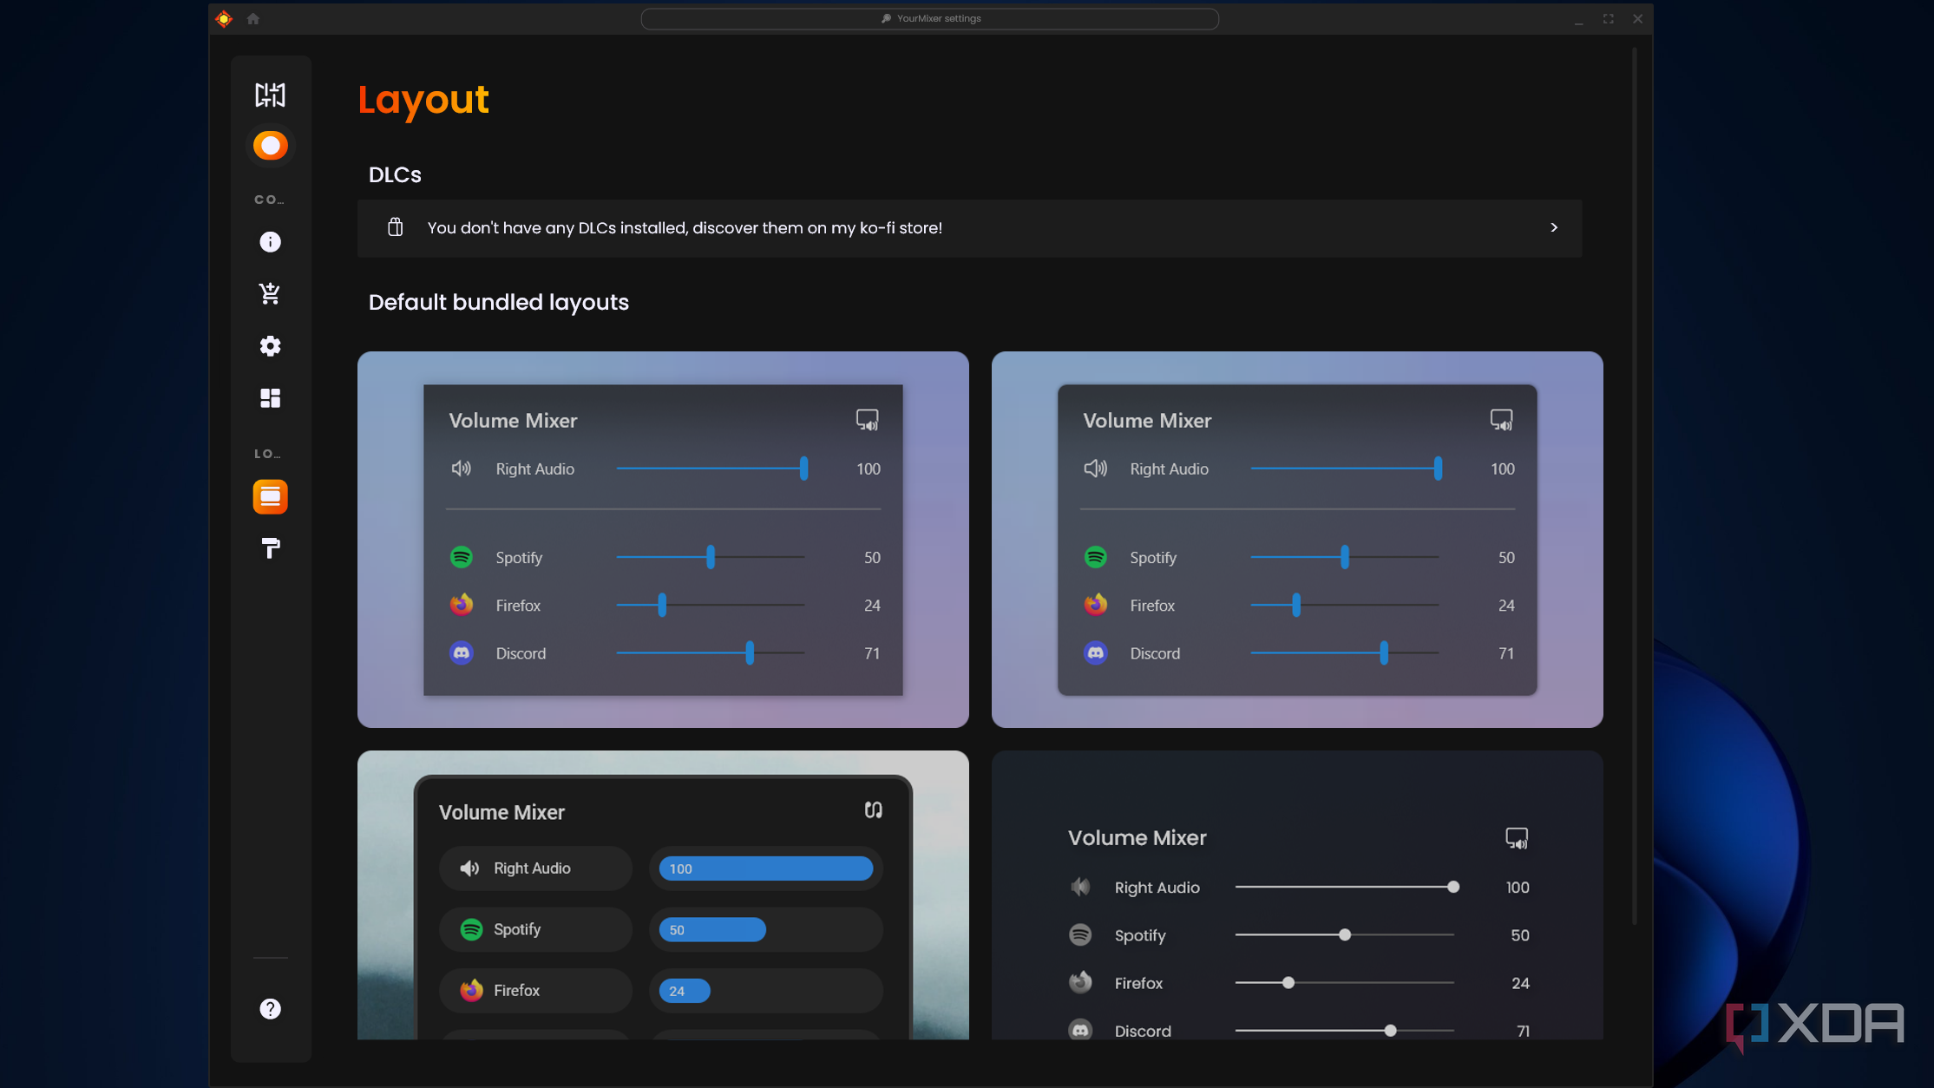Click the 'Layout' page title

click(x=423, y=101)
